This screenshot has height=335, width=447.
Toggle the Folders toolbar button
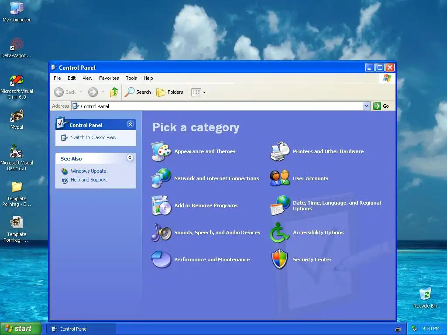[170, 92]
